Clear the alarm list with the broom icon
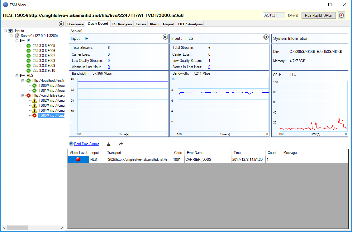 tap(109, 144)
